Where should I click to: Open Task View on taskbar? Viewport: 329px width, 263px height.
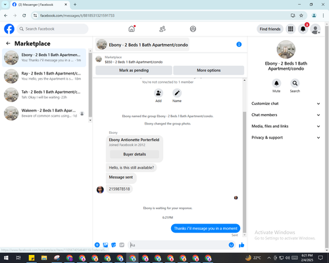pos(18,258)
